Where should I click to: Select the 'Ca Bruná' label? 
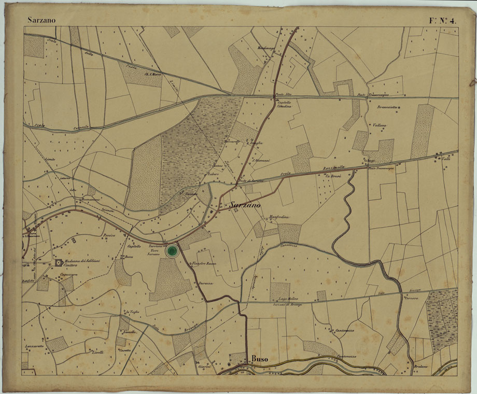pos(331,177)
